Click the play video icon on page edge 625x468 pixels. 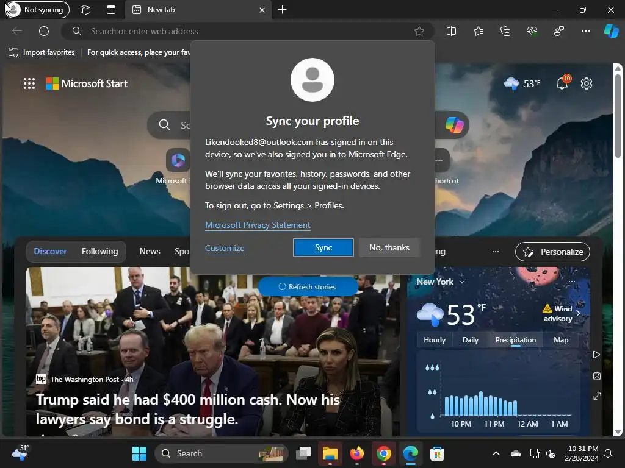click(597, 355)
